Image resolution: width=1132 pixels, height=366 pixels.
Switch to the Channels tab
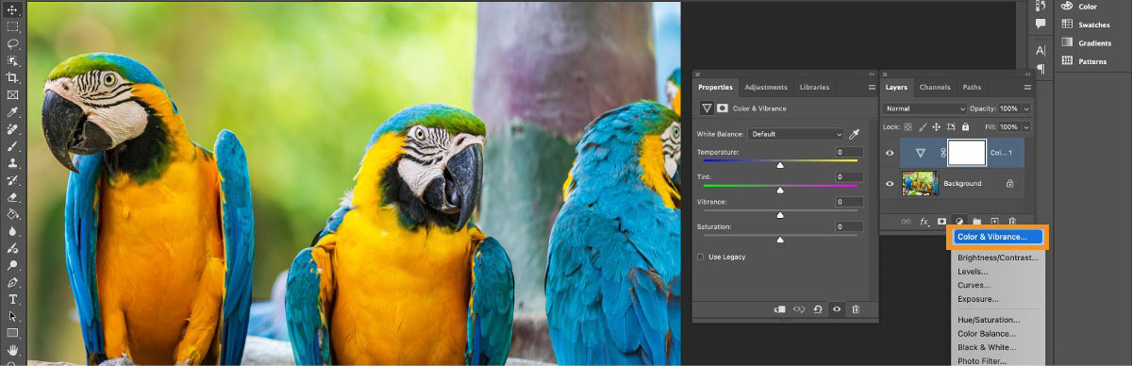click(x=935, y=87)
